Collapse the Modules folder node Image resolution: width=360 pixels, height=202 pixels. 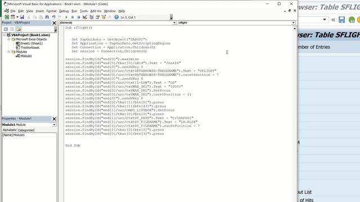9,52
